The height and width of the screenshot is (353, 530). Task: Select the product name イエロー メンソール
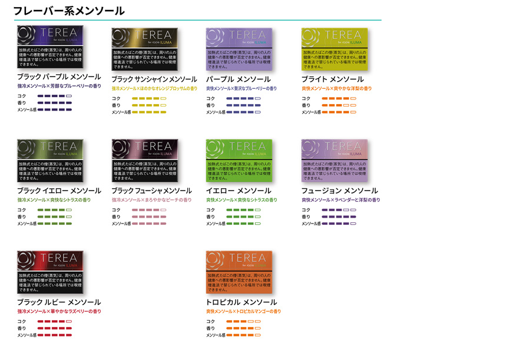pos(238,191)
